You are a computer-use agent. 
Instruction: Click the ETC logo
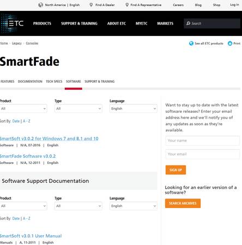[x=12, y=23]
